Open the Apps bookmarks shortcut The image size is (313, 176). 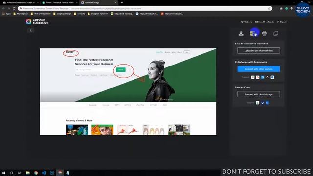(x=6, y=14)
